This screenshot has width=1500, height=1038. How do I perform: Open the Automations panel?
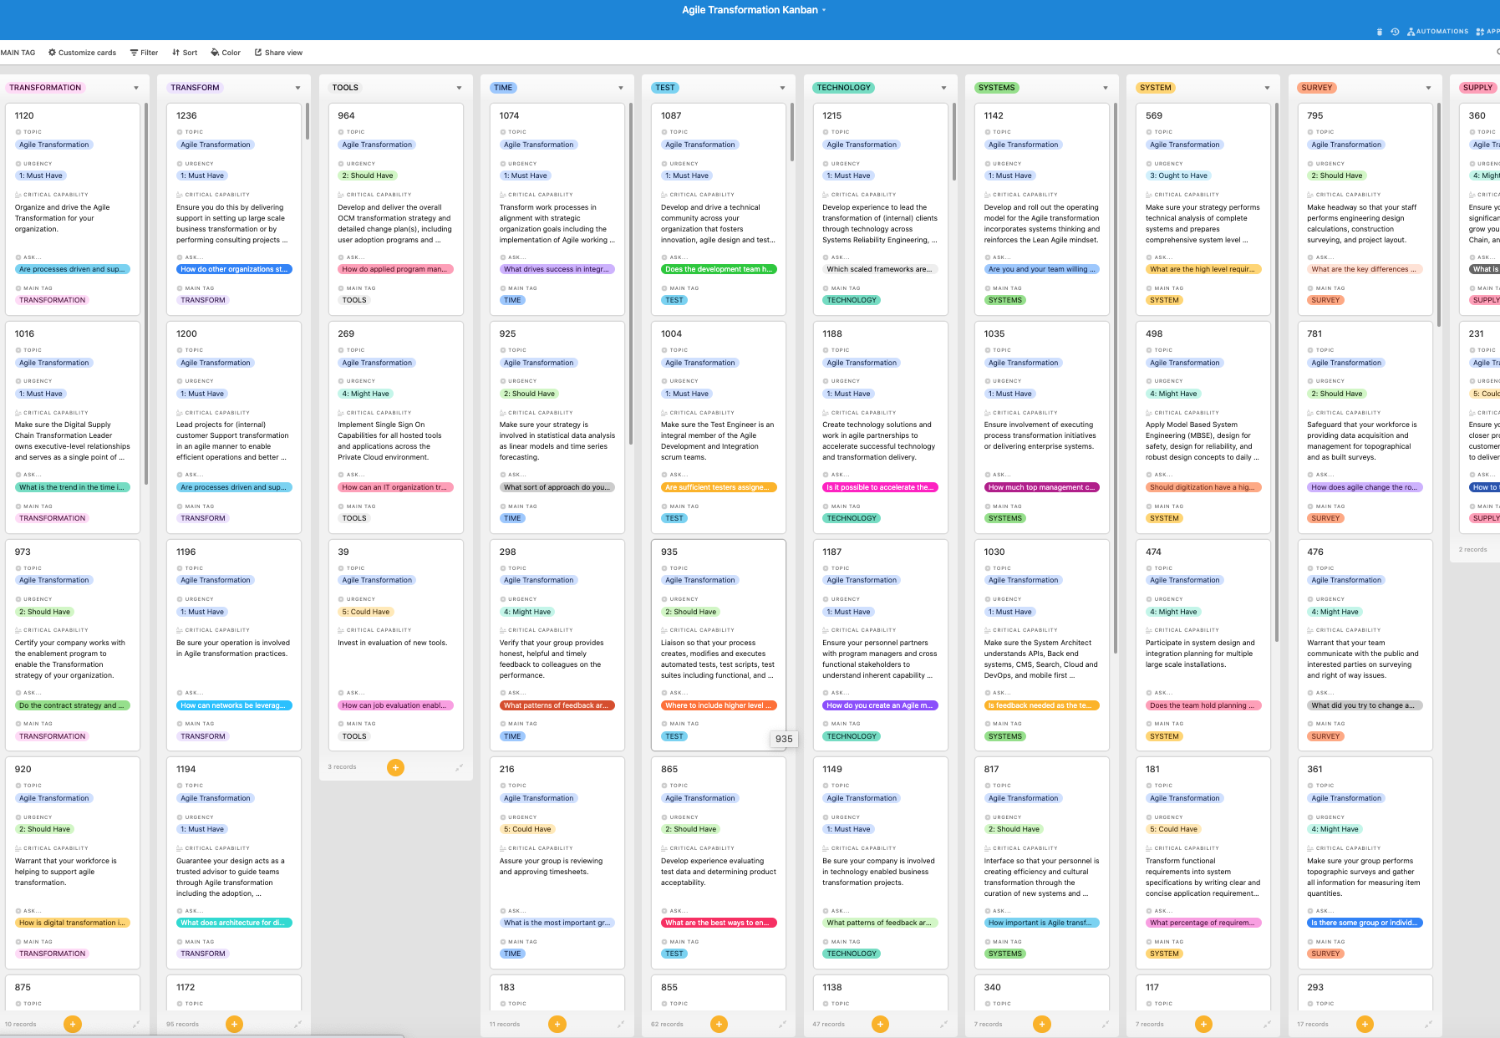pyautogui.click(x=1437, y=32)
